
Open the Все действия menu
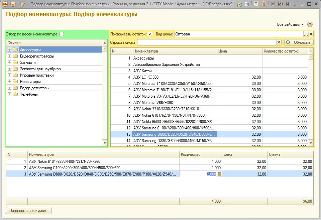pyautogui.click(x=290, y=24)
